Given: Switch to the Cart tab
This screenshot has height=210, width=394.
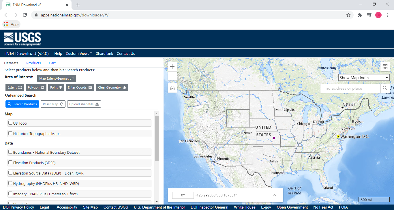Looking at the screenshot, I should [52, 63].
